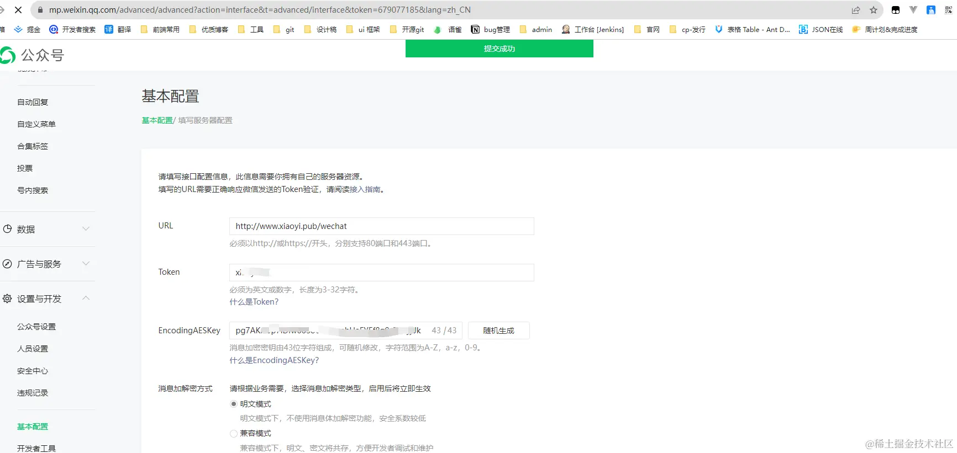Screen dimensions: 957x453
Task: Expand the 广告与服务 sidebar section chevron
Action: (x=86, y=264)
